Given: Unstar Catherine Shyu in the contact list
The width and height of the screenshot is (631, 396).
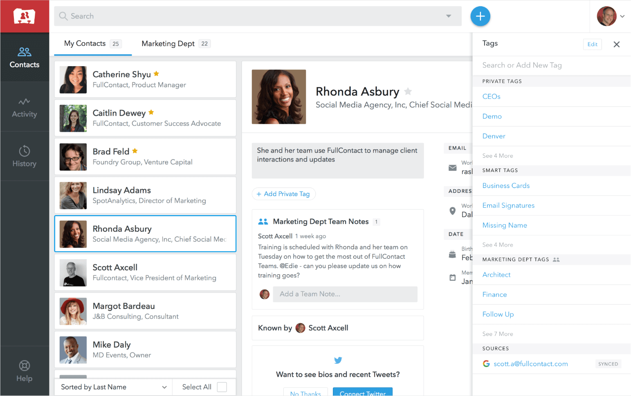Looking at the screenshot, I should pyautogui.click(x=156, y=74).
